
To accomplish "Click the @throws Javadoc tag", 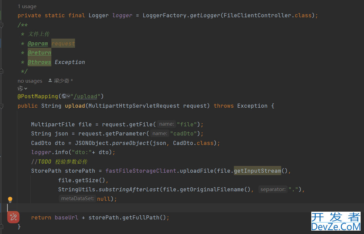I will tap(40, 62).
